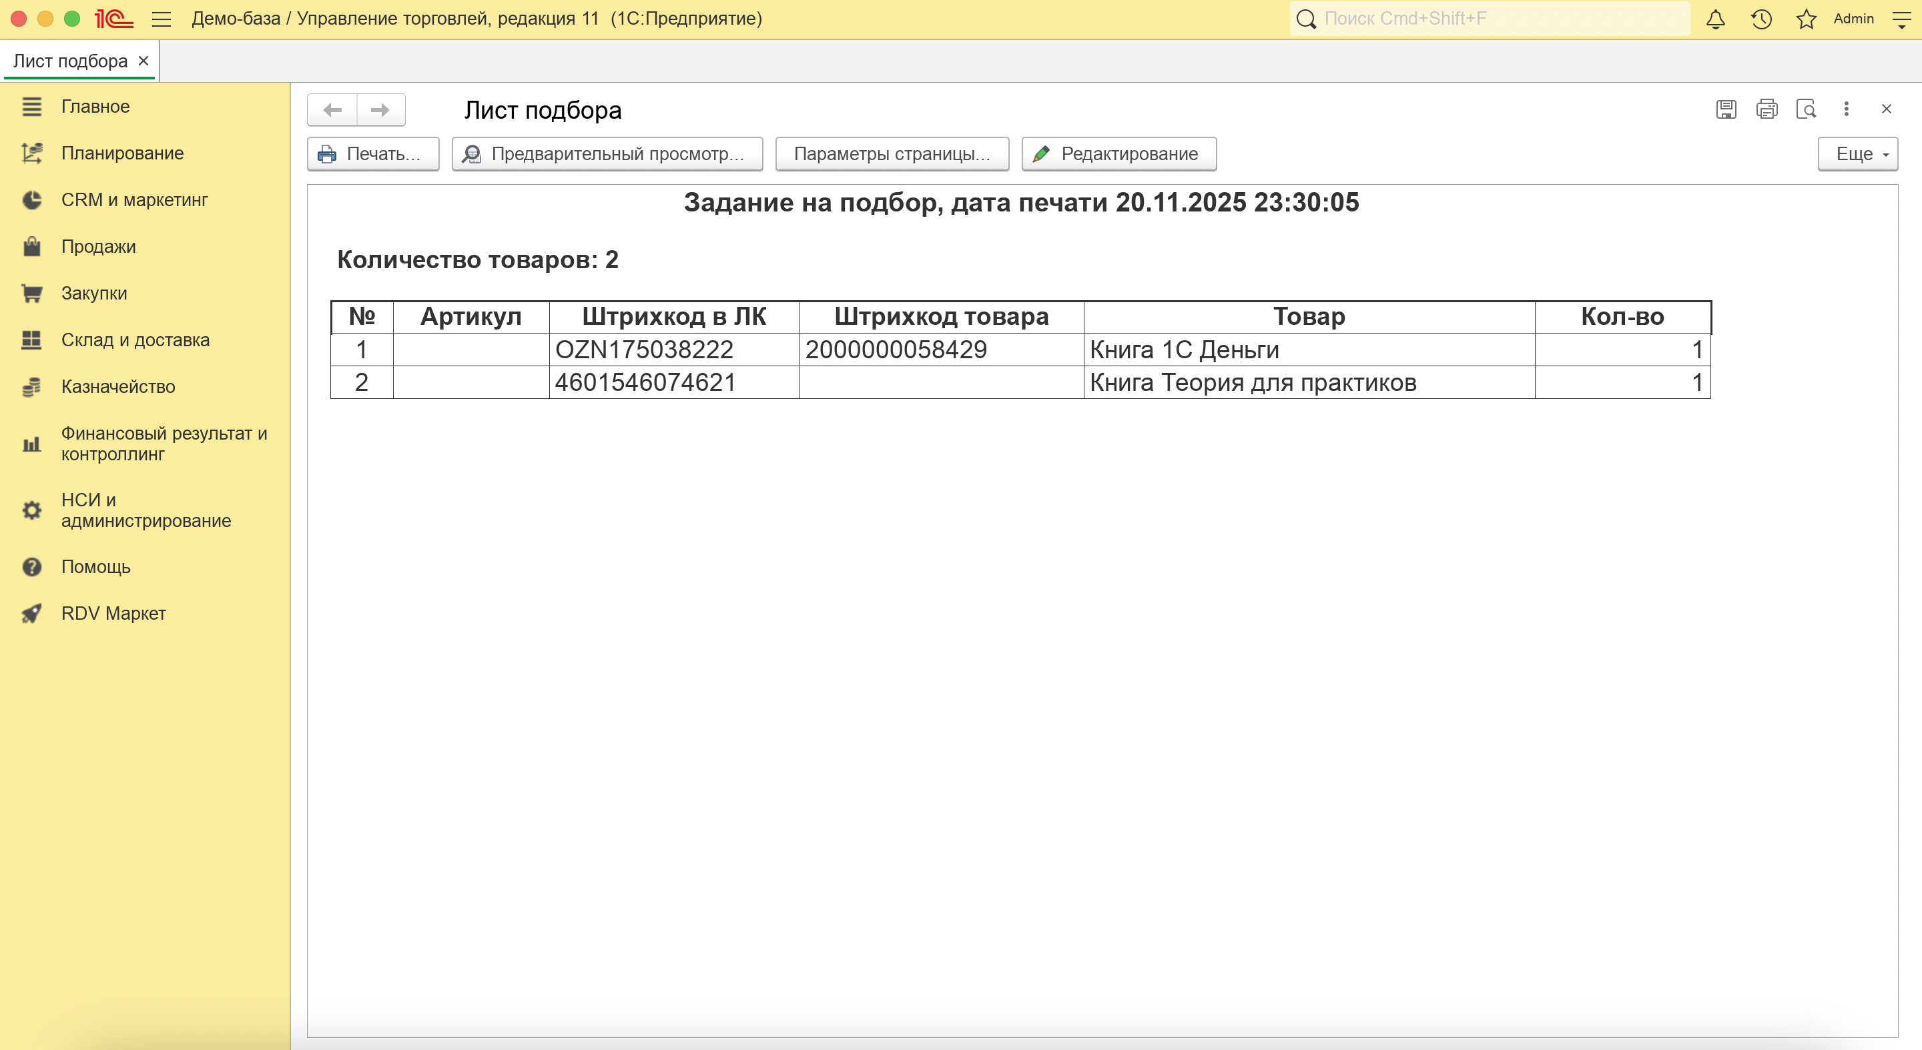Open the hamburger main menu icon
The height and width of the screenshot is (1050, 1922).
coord(161,19)
